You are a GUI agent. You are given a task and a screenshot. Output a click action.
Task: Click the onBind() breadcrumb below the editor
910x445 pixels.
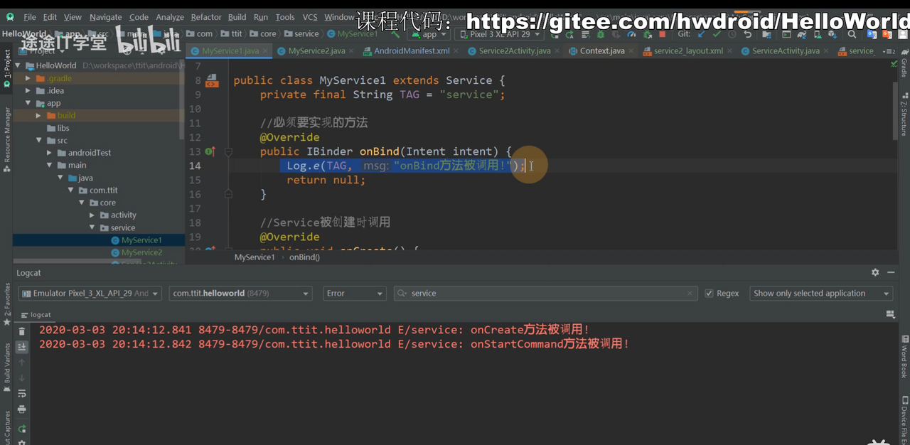(x=304, y=257)
